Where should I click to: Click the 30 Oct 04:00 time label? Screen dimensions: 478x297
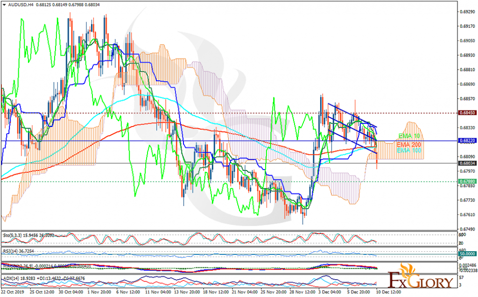(71, 292)
